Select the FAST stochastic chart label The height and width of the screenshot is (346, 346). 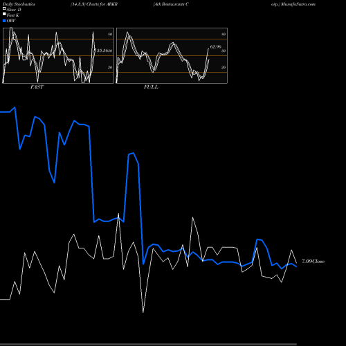(x=37, y=87)
